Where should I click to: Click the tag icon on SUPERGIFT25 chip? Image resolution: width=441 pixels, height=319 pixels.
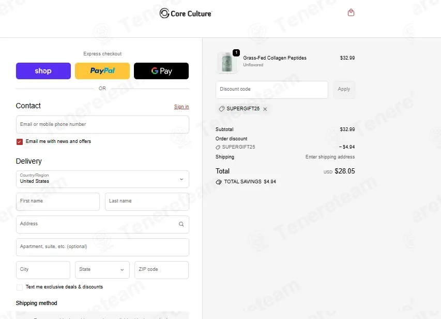pyautogui.click(x=222, y=109)
